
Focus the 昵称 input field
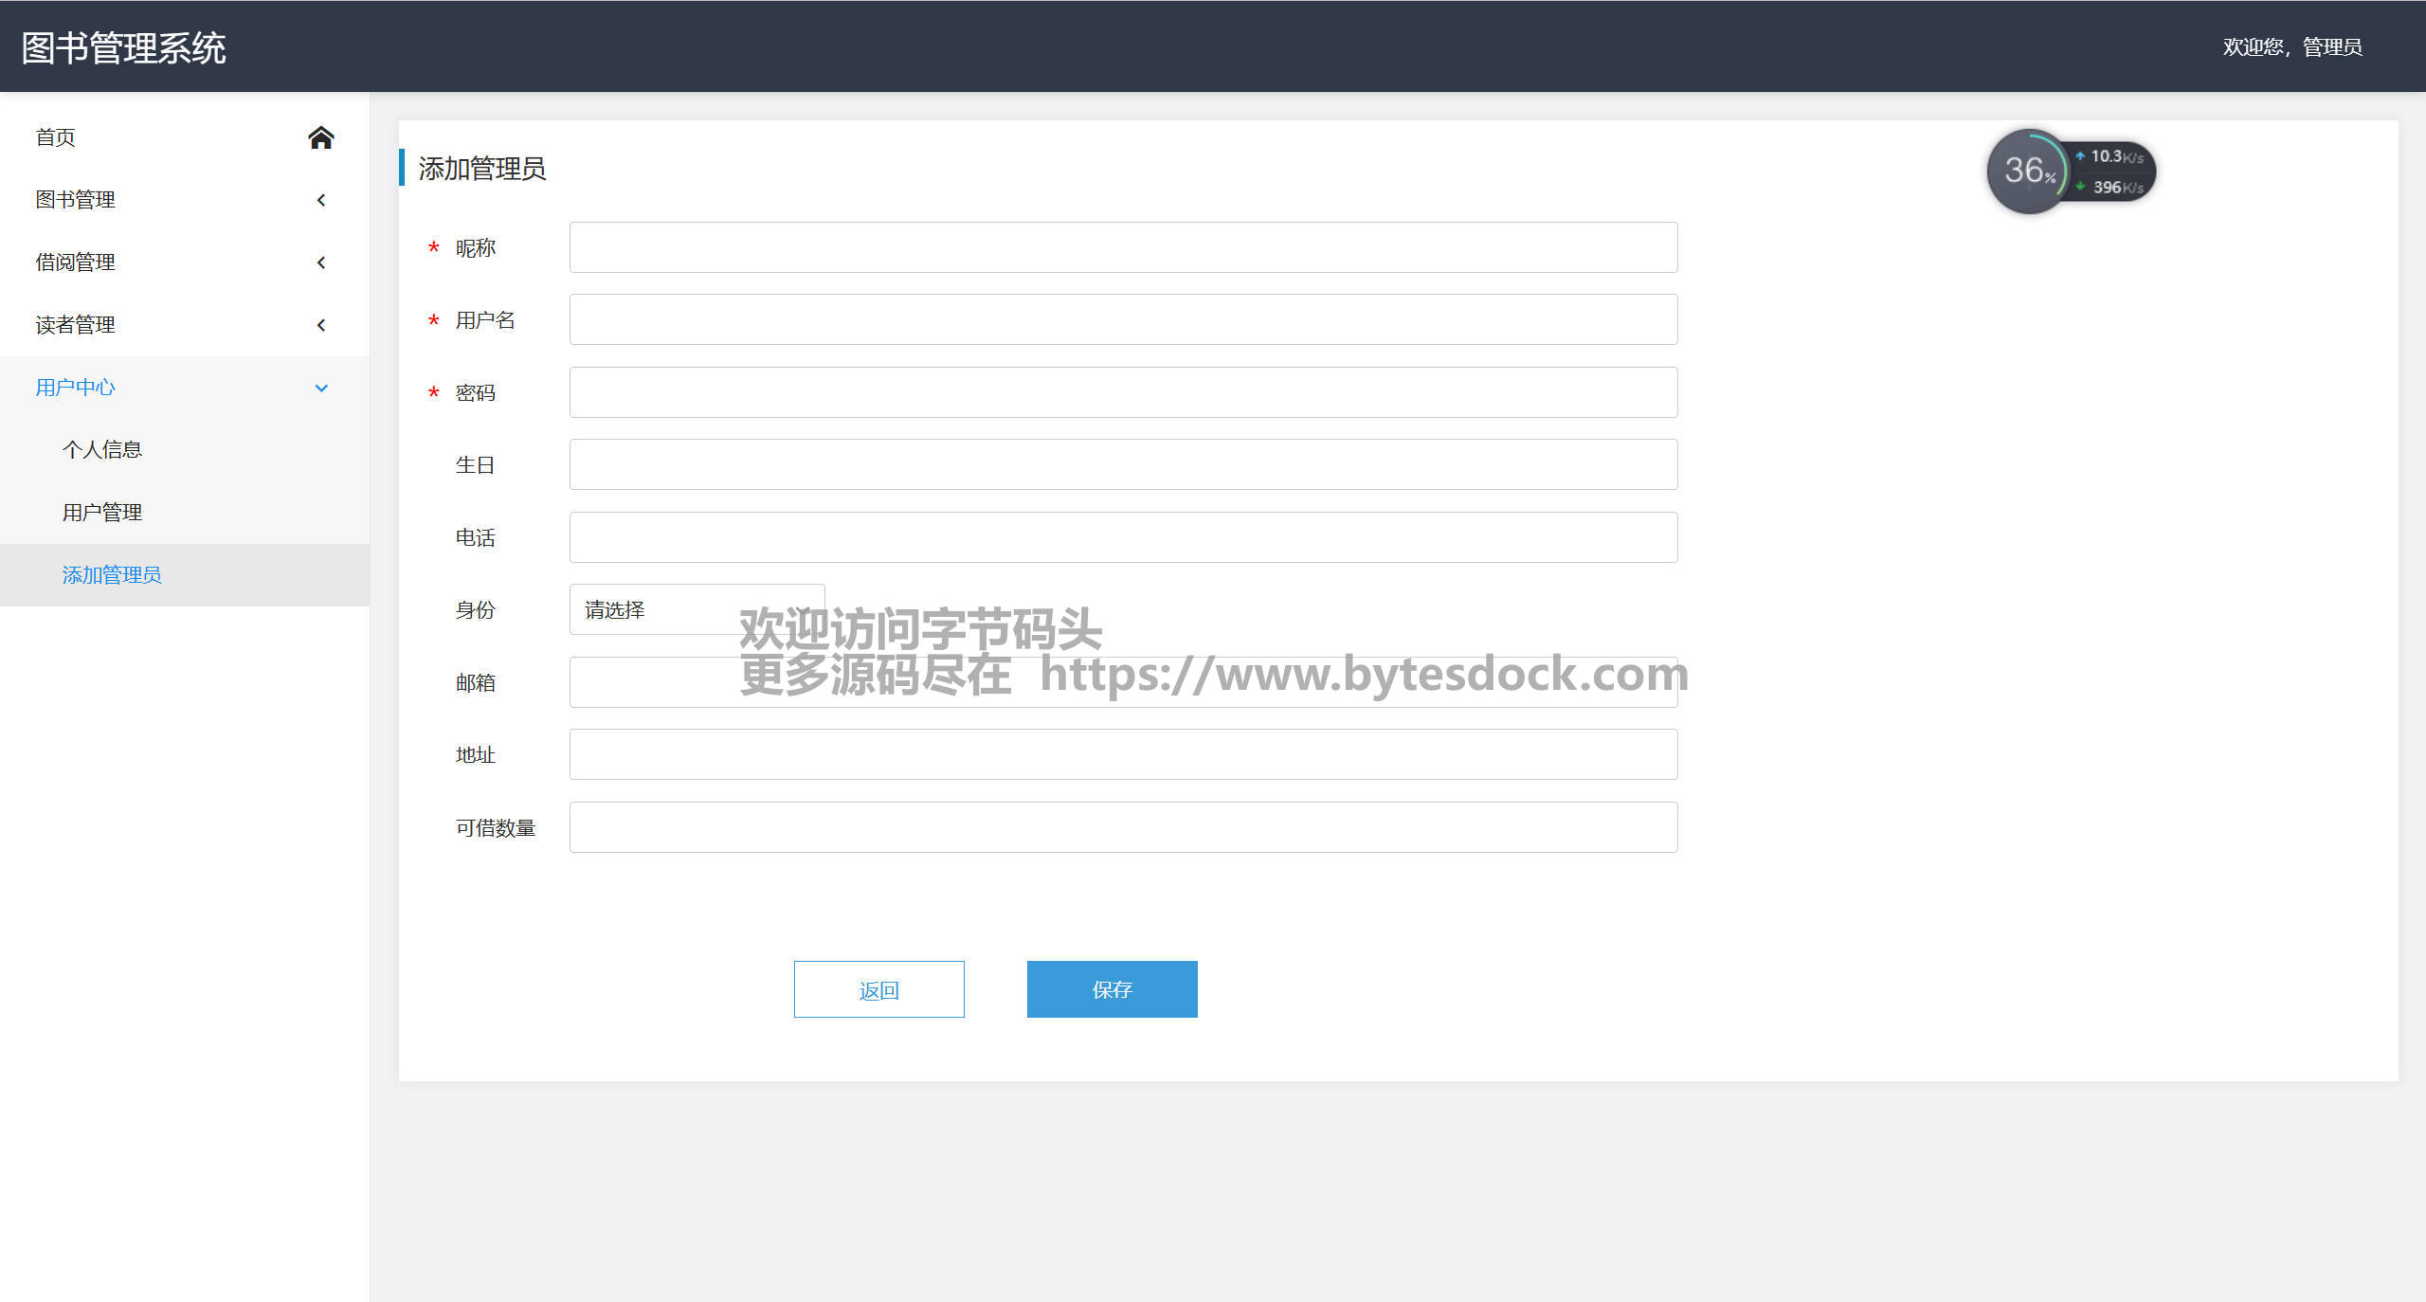tap(1123, 247)
